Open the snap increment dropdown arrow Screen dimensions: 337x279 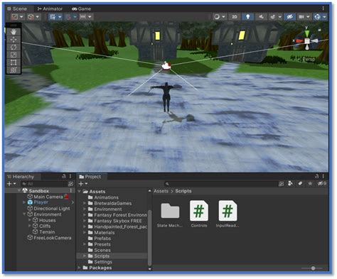tap(90, 17)
